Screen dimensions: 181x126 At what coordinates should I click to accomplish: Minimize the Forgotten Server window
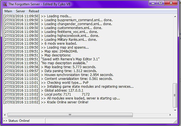pyautogui.click(x=153, y=3)
